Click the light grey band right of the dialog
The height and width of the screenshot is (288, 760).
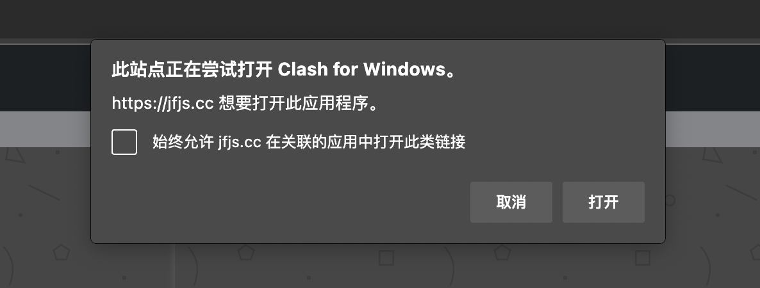coord(713,129)
